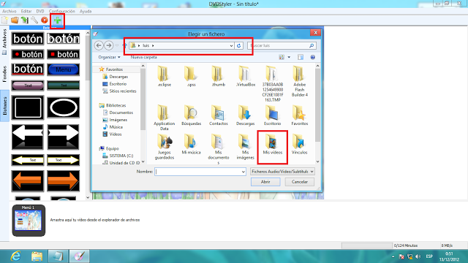
Task: Toggle the preview pane icon
Action: click(x=301, y=57)
